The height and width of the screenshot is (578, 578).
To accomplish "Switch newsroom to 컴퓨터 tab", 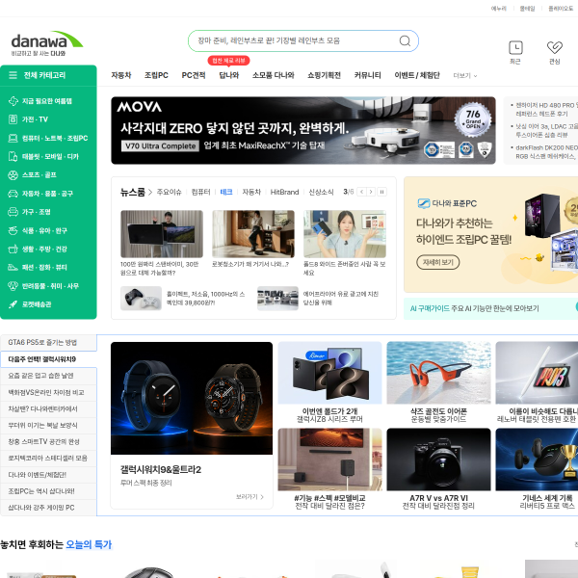I will (201, 192).
